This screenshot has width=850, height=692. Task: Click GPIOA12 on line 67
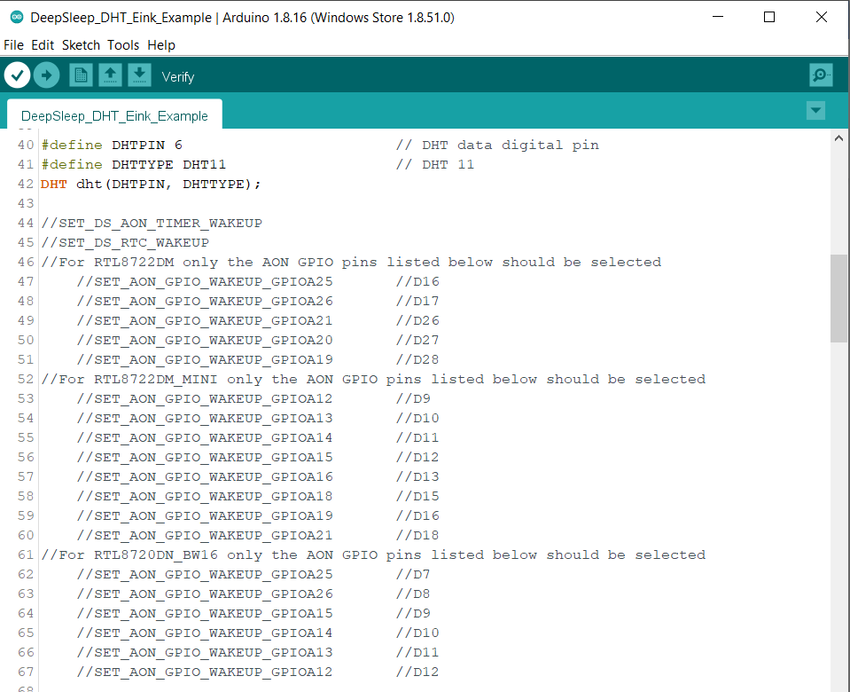pyautogui.click(x=301, y=672)
